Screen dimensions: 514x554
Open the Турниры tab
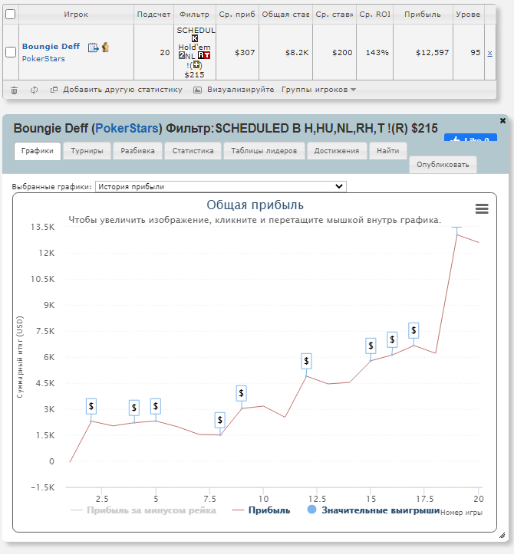(87, 151)
